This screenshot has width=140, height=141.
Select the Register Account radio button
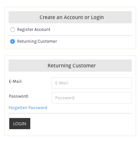[x=13, y=30]
